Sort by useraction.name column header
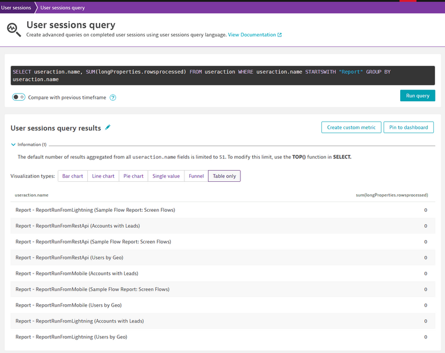Viewport: 445px width, 353px height. [x=32, y=195]
